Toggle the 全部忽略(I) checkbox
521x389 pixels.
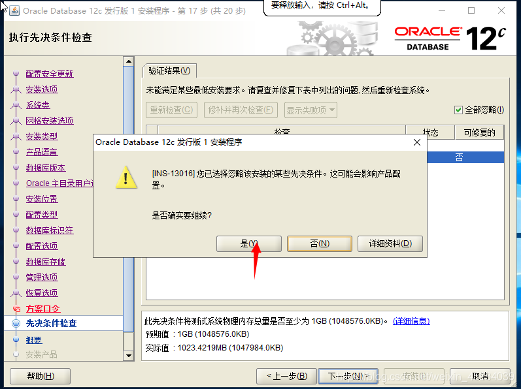[x=458, y=110]
